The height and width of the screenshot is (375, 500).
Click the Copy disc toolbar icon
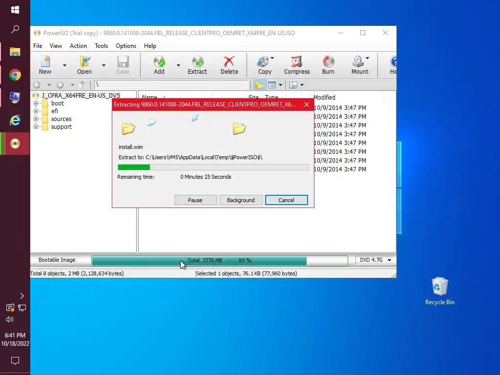tap(265, 65)
